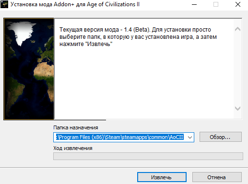Click the installer icon in title bar
The image size is (248, 184).
point(4,4)
